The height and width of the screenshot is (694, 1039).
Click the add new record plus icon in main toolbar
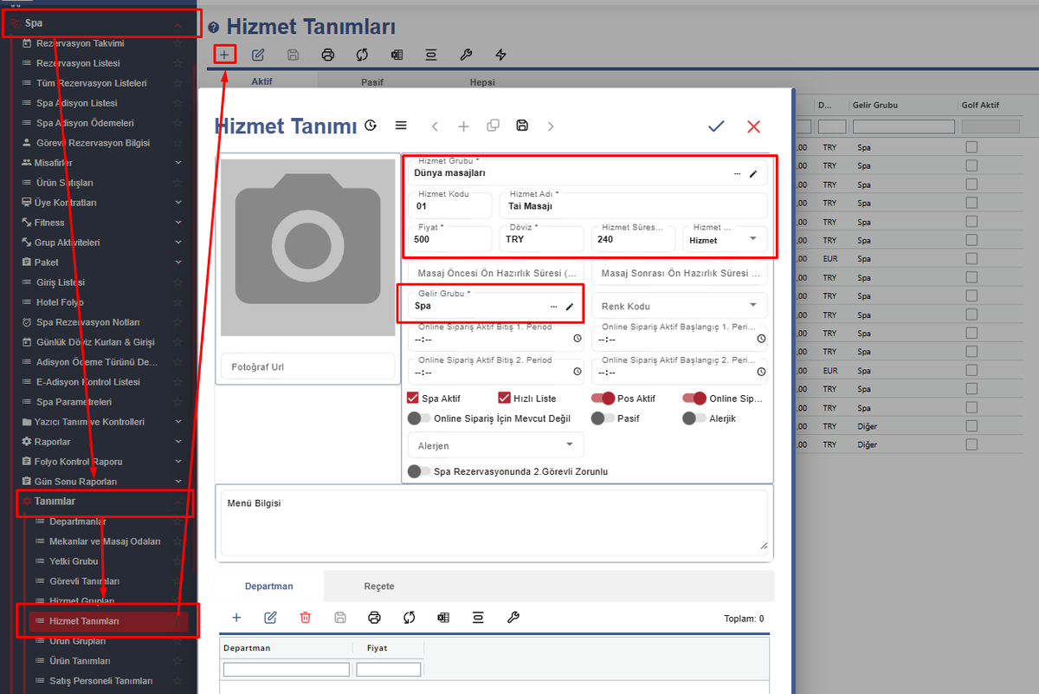pos(224,55)
